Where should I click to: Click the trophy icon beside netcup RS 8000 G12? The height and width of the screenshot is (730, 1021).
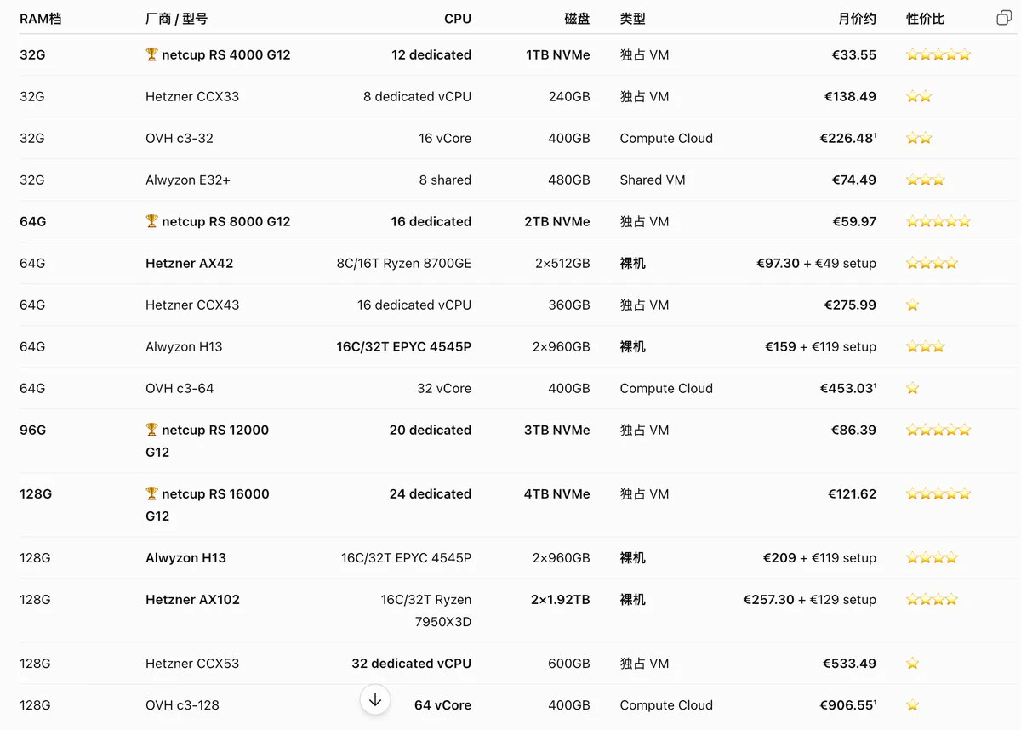[x=152, y=221]
